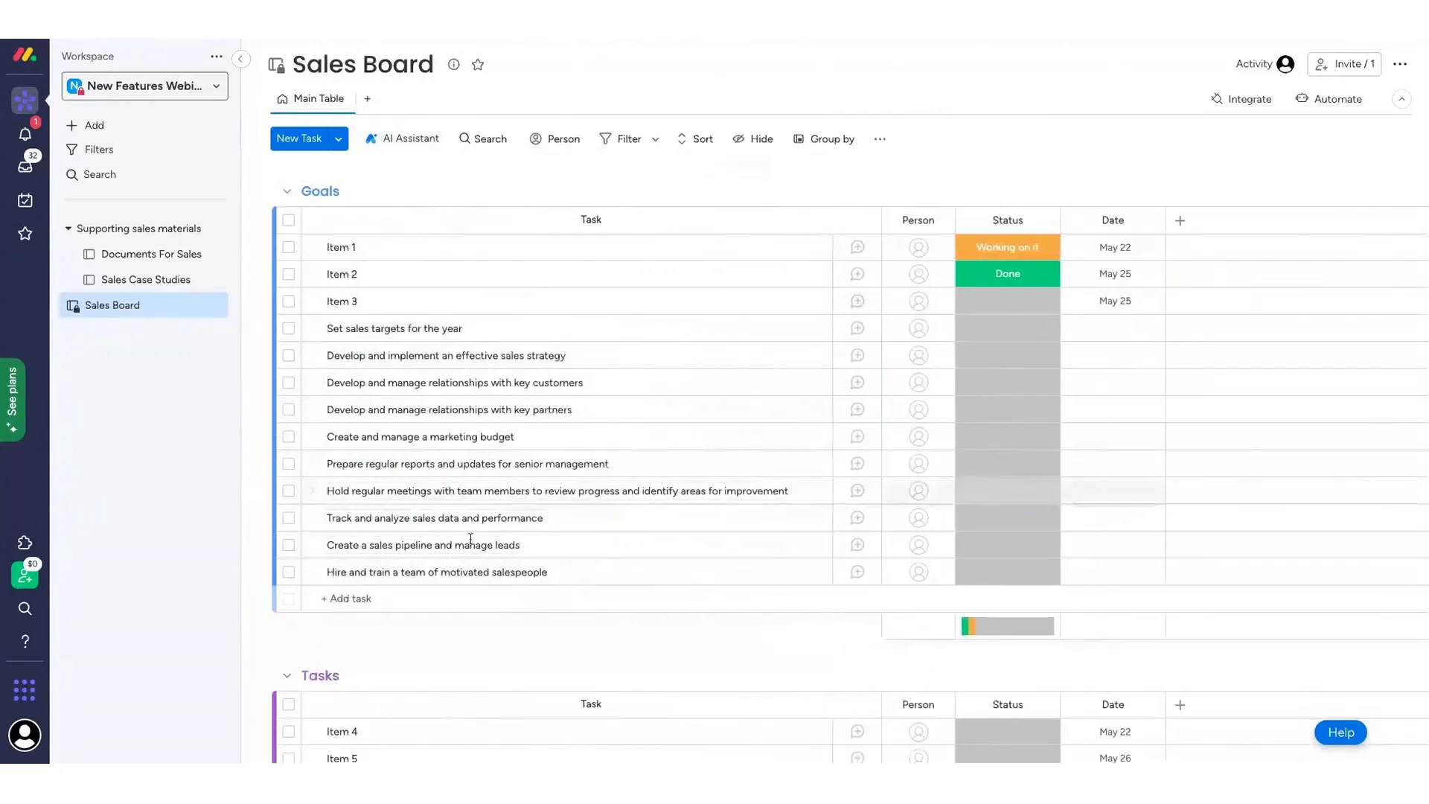Click favorites star in left rail

click(x=25, y=234)
